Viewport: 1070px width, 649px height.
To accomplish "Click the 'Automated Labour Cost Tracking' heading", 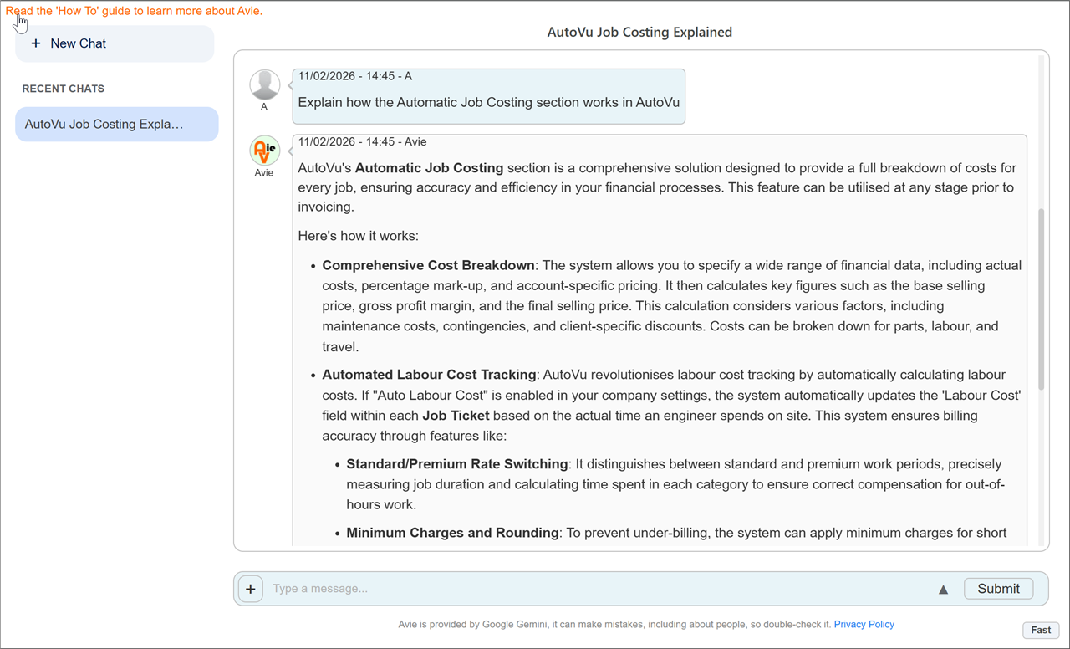I will [429, 375].
